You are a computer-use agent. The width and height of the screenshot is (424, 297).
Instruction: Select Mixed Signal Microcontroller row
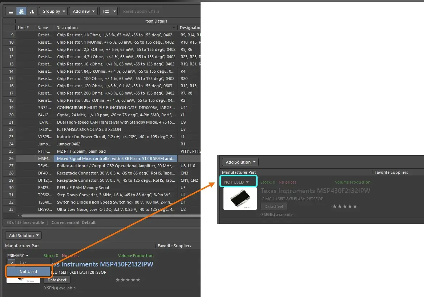[x=102, y=158]
